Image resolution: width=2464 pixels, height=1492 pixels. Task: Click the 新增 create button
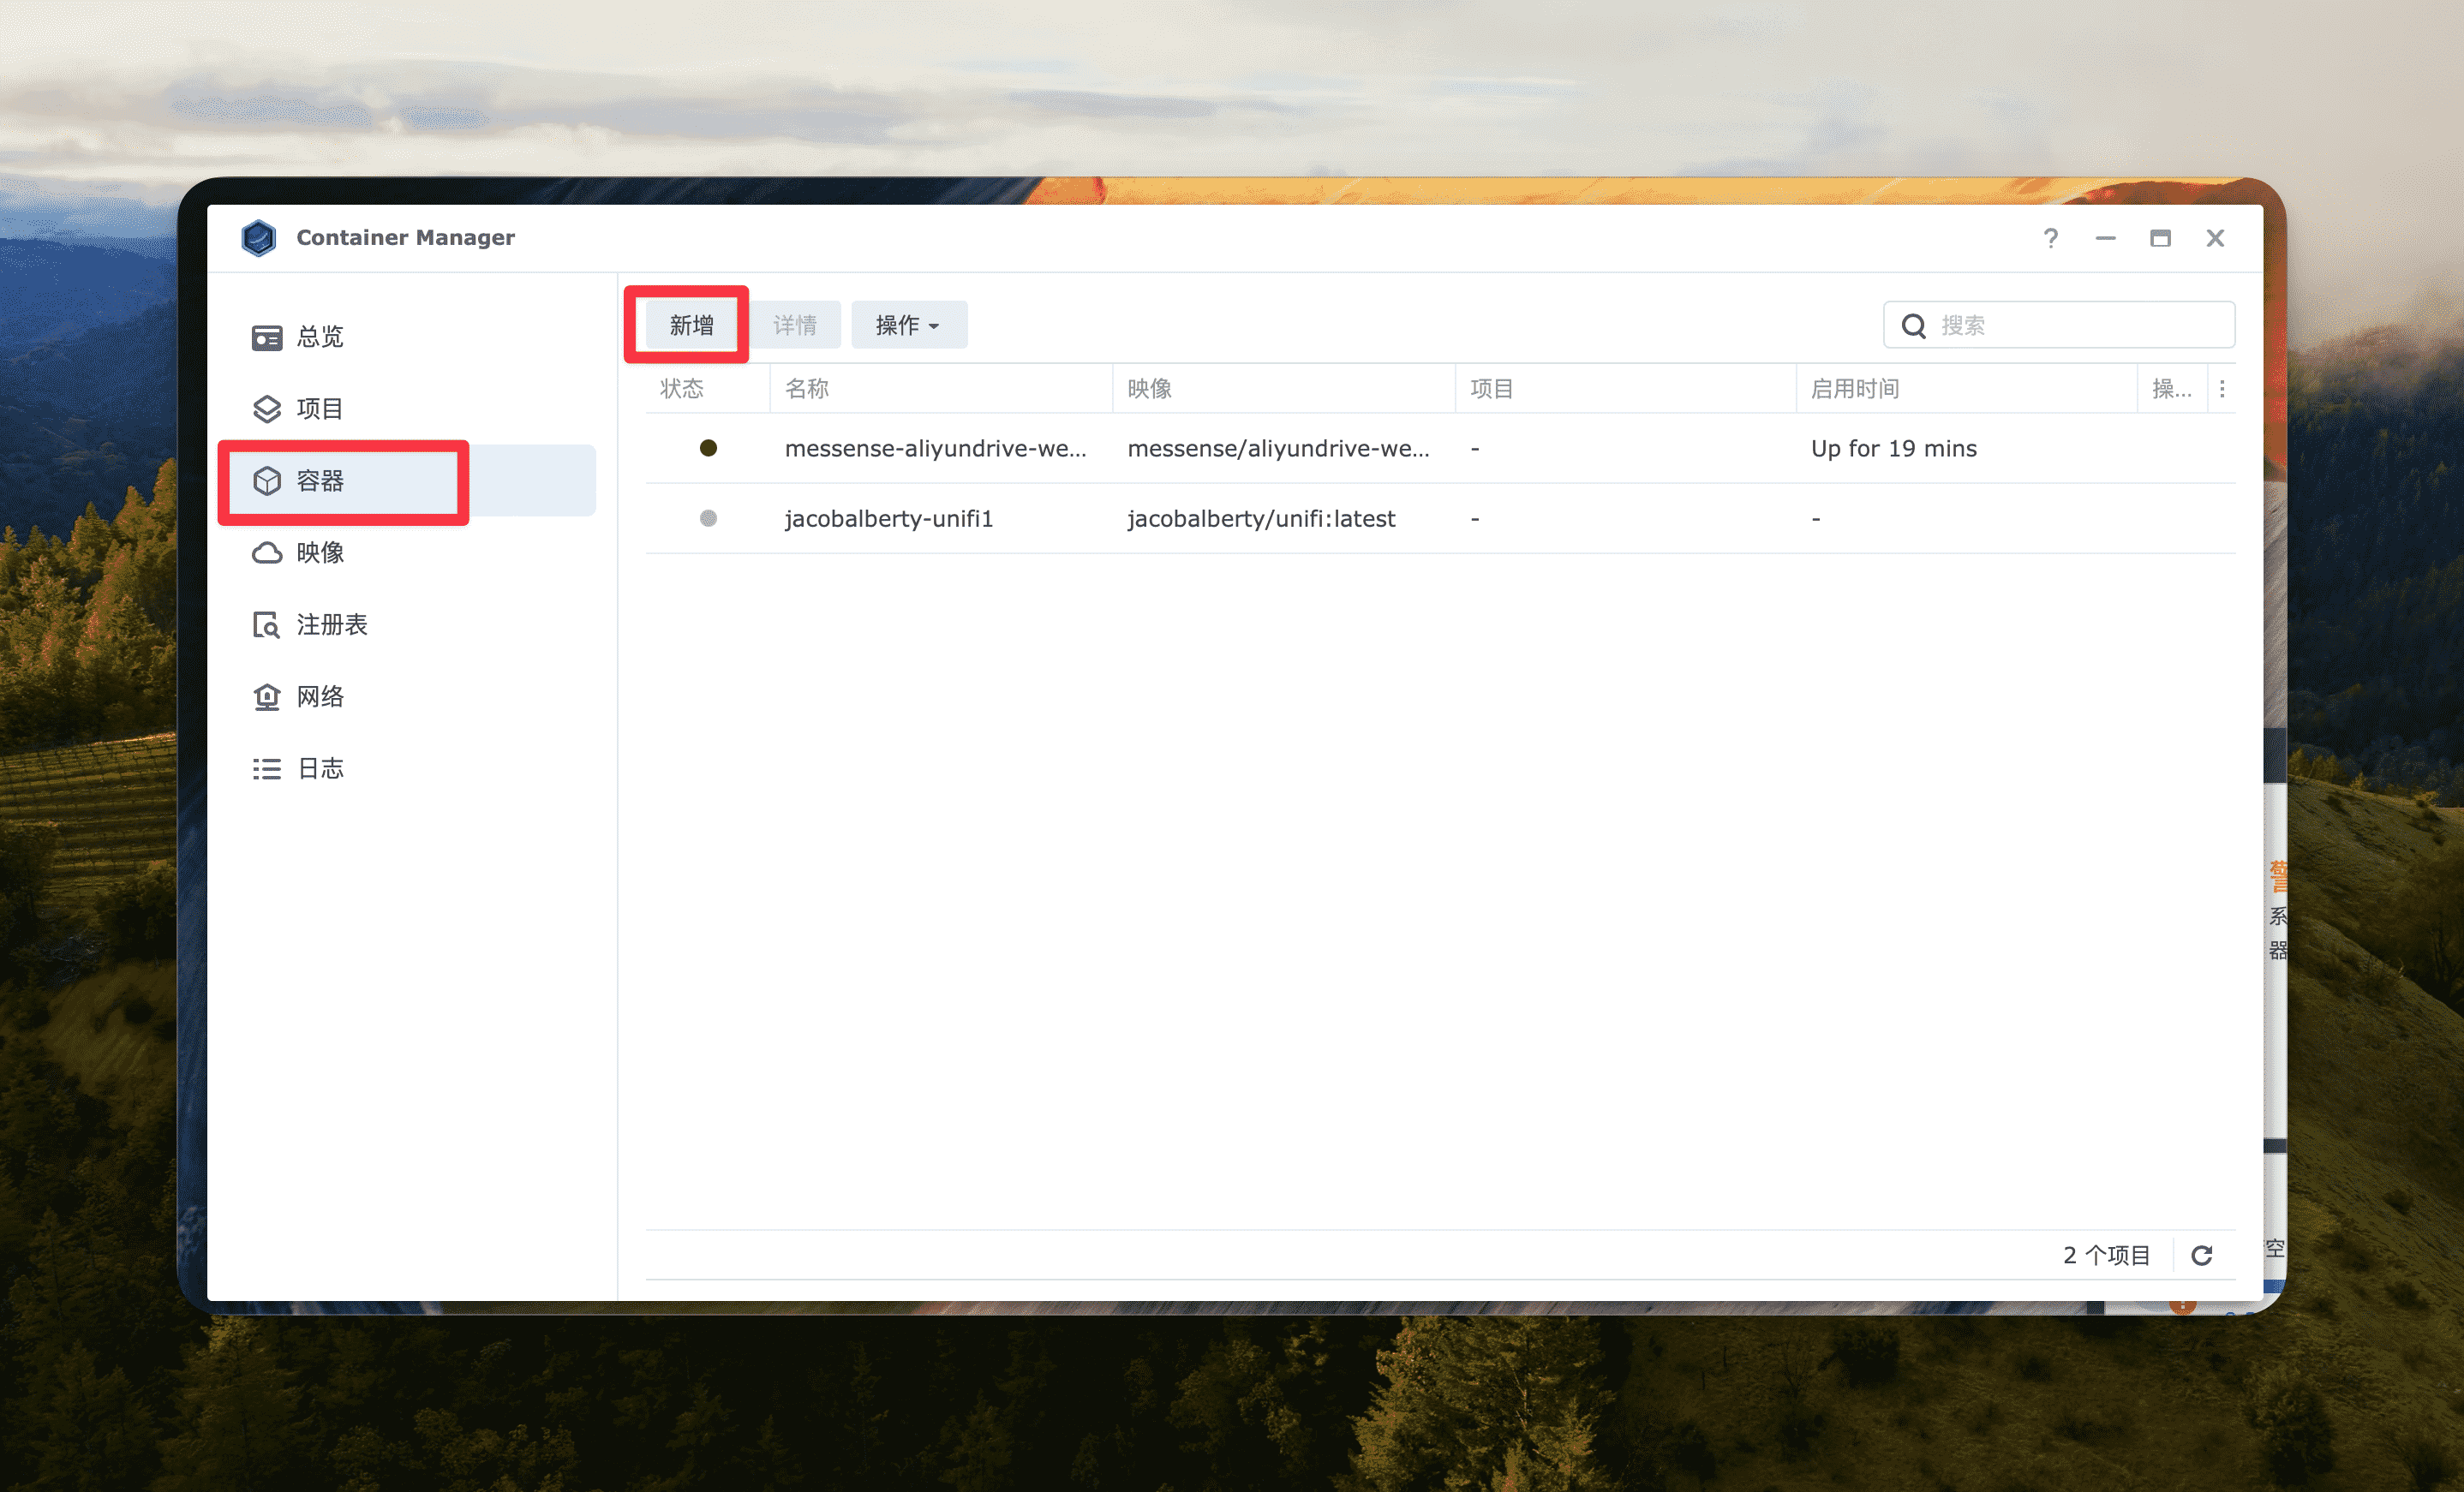(691, 325)
